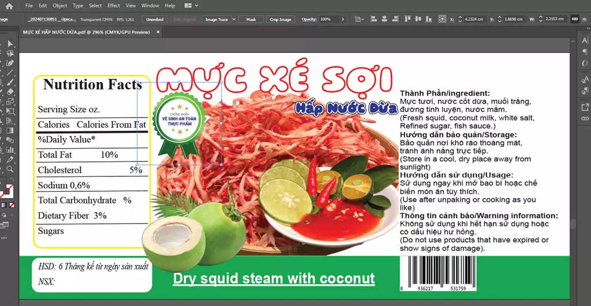Screen dimensions: 591x306
Task: Open Image Trace presets dropdown arrow
Action: [x=234, y=19]
